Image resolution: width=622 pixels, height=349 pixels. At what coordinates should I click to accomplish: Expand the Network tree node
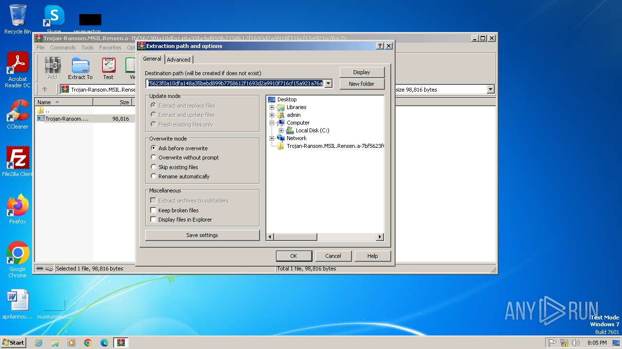click(272, 138)
